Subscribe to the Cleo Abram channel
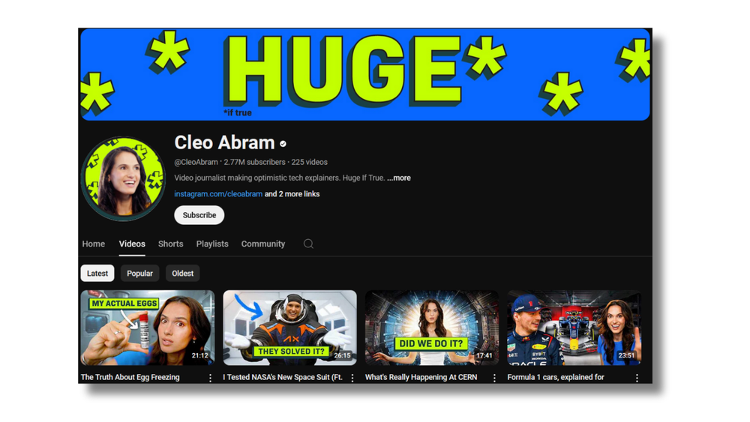This screenshot has height=422, width=750. (199, 215)
